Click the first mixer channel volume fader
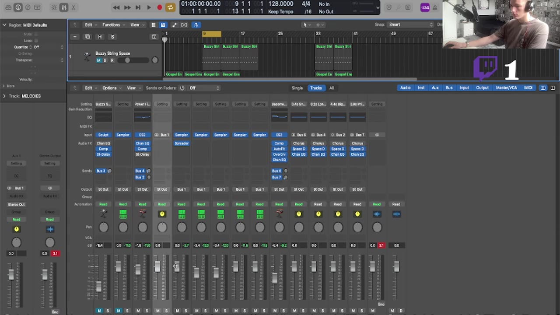Screen dimensions: 560x315 point(99,287)
